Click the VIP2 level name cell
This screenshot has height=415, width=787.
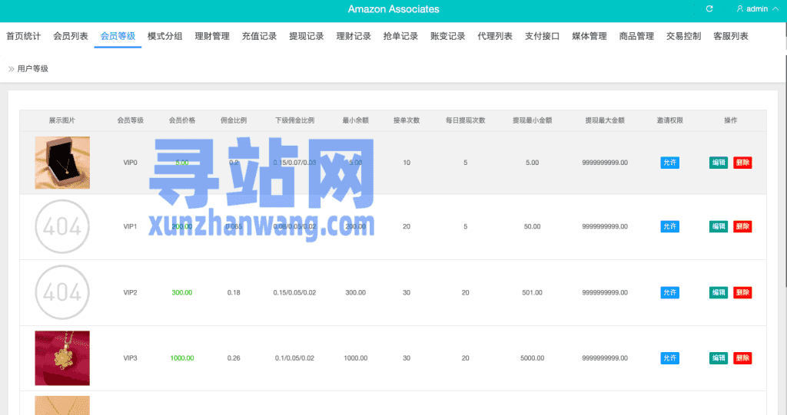click(x=130, y=292)
